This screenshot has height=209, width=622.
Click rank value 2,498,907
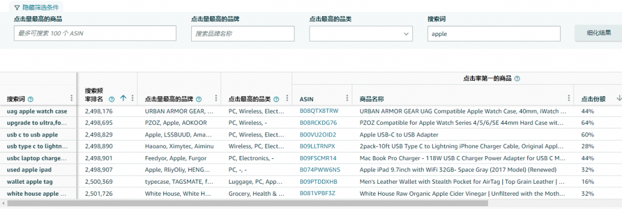(x=98, y=170)
